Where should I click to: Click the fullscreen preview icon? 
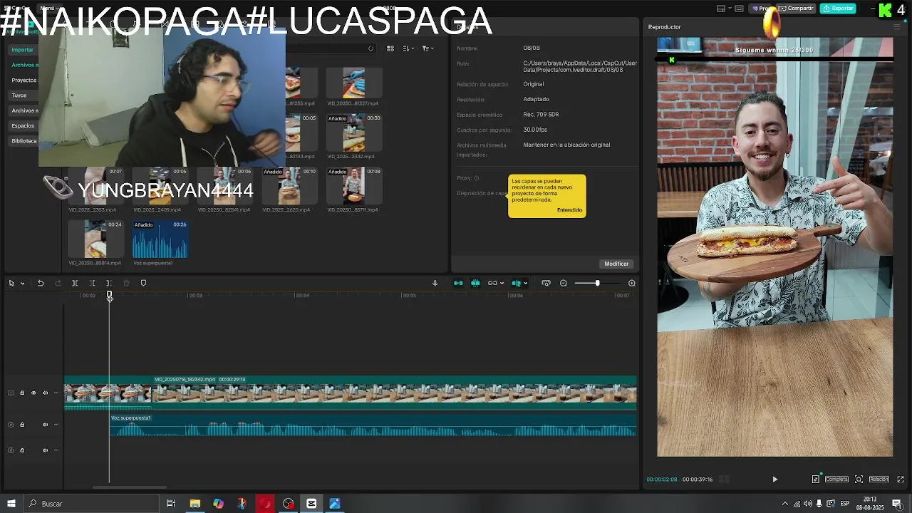tap(901, 480)
